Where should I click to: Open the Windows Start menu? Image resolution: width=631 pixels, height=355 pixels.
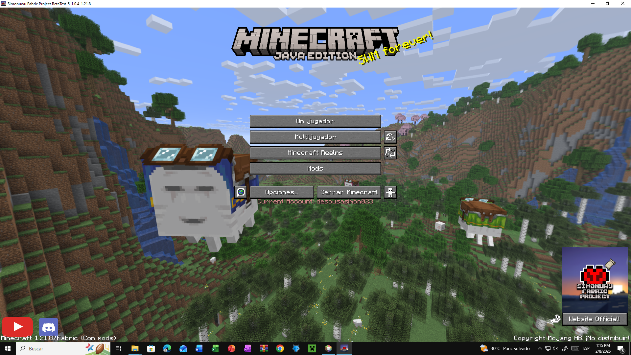pyautogui.click(x=8, y=348)
